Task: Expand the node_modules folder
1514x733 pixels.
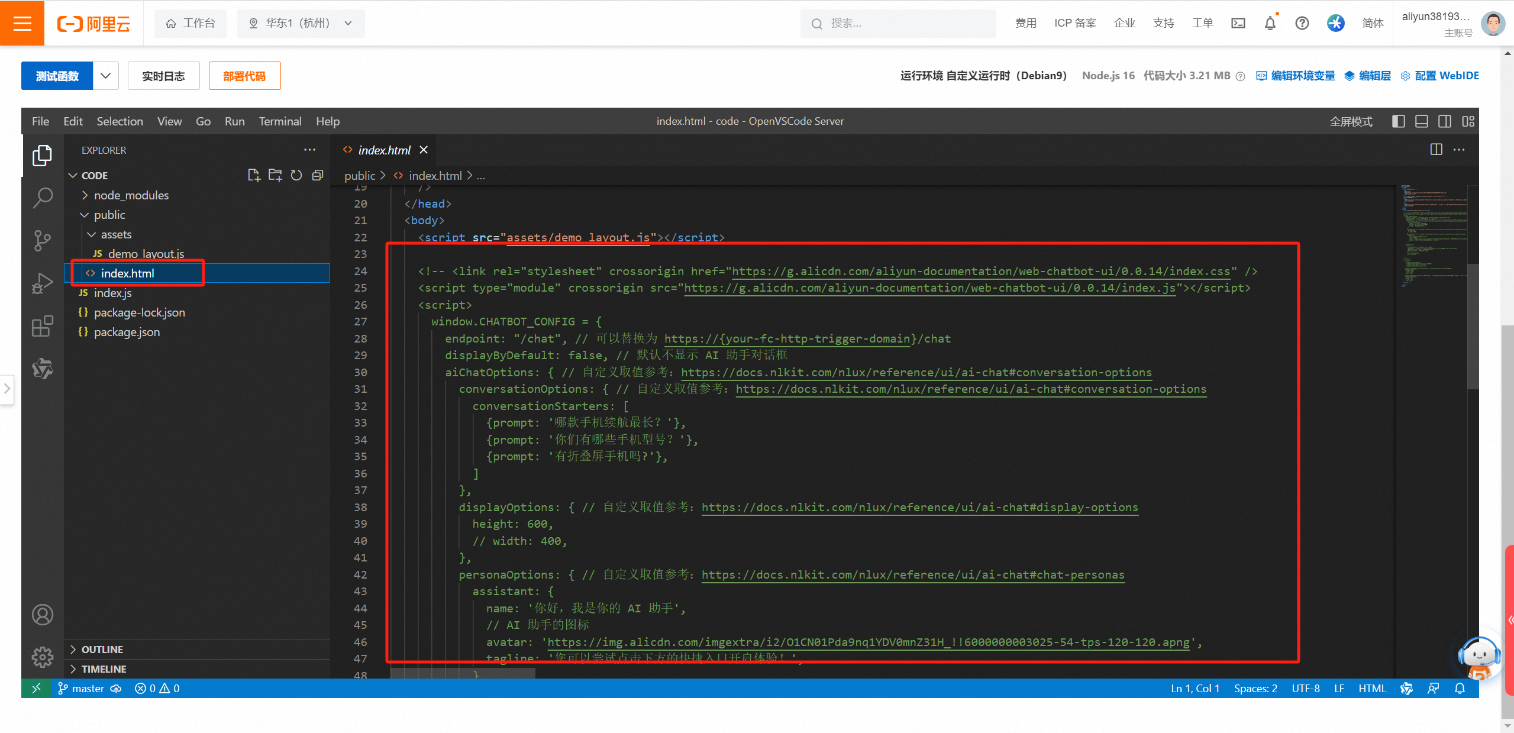Action: 131,195
